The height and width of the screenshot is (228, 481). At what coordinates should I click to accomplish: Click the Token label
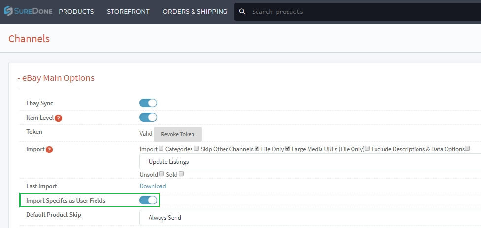(34, 132)
